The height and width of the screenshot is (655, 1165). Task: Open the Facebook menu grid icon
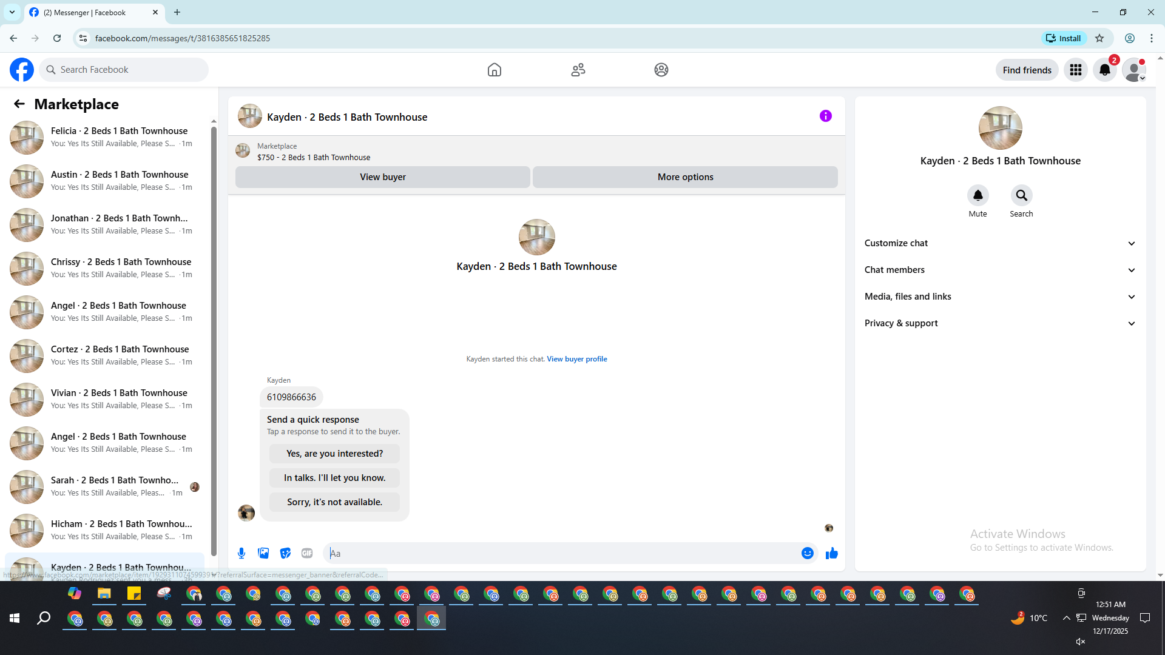1075,70
